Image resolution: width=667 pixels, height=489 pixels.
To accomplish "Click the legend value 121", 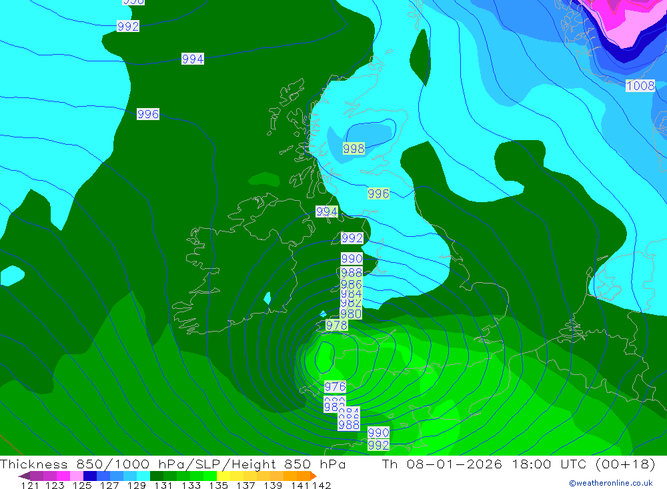I will tap(30, 485).
